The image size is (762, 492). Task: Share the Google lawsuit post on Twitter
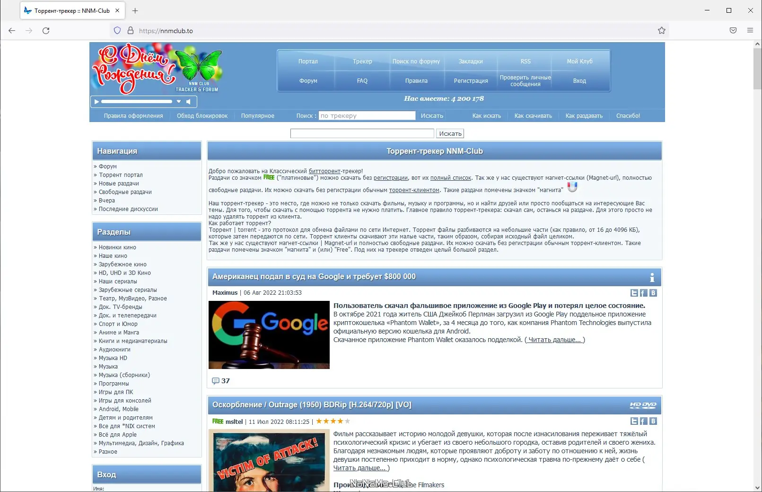pos(634,293)
